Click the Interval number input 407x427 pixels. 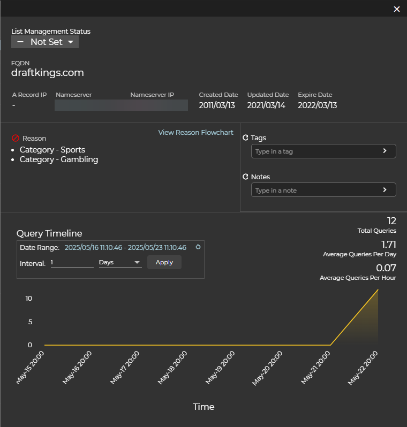point(72,263)
